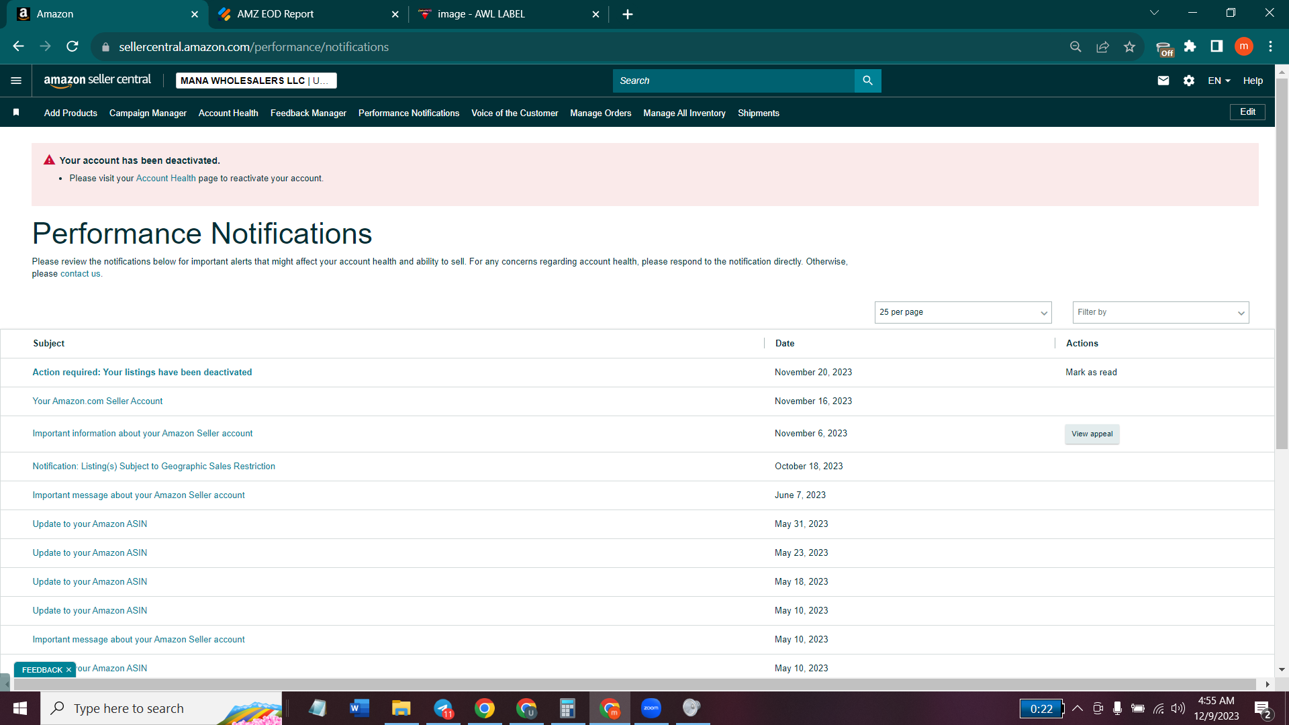This screenshot has width=1289, height=725.
Task: Follow the Account Health link in alert banner
Action: 166,179
